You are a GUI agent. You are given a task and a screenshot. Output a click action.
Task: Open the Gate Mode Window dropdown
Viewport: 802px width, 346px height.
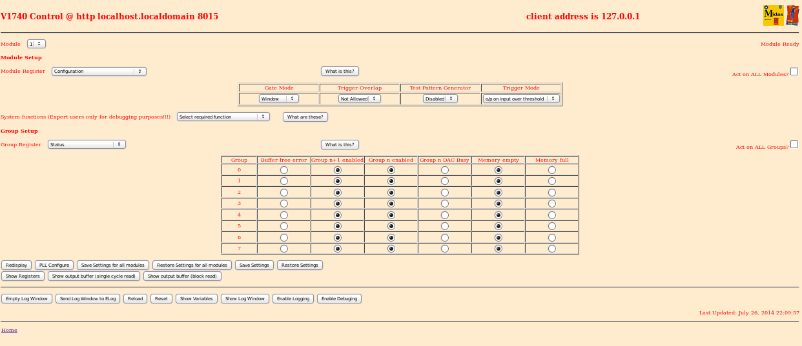point(279,99)
